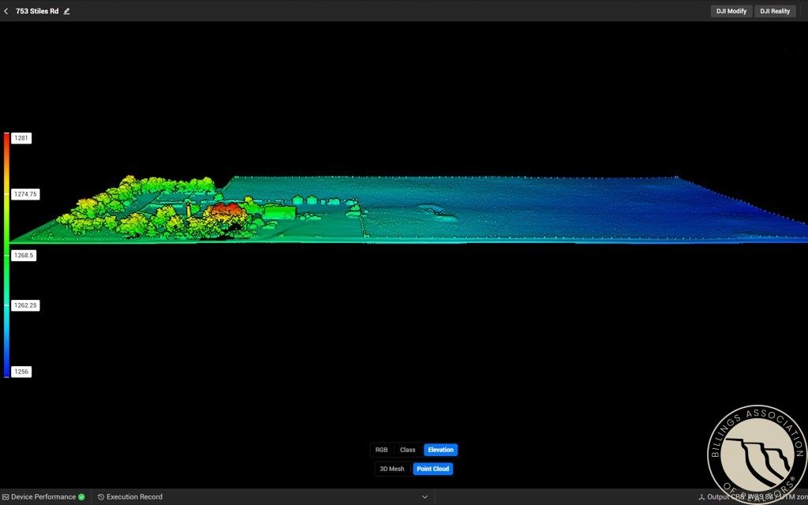The width and height of the screenshot is (808, 505).
Task: Click the 1274.75 elevation legend label
Action: (25, 194)
